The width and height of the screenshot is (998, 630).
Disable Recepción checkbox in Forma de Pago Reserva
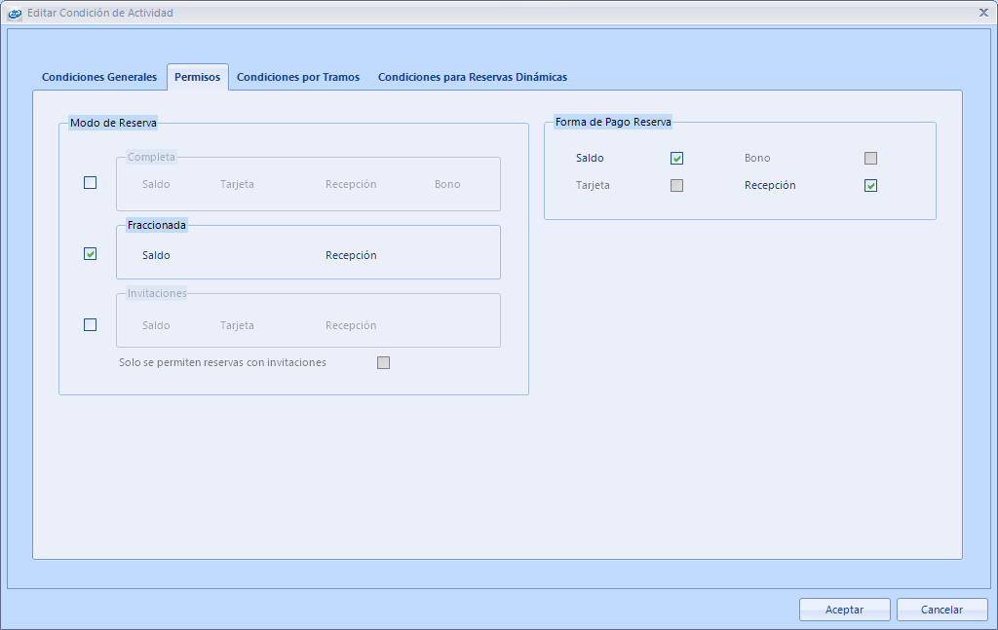click(x=870, y=186)
